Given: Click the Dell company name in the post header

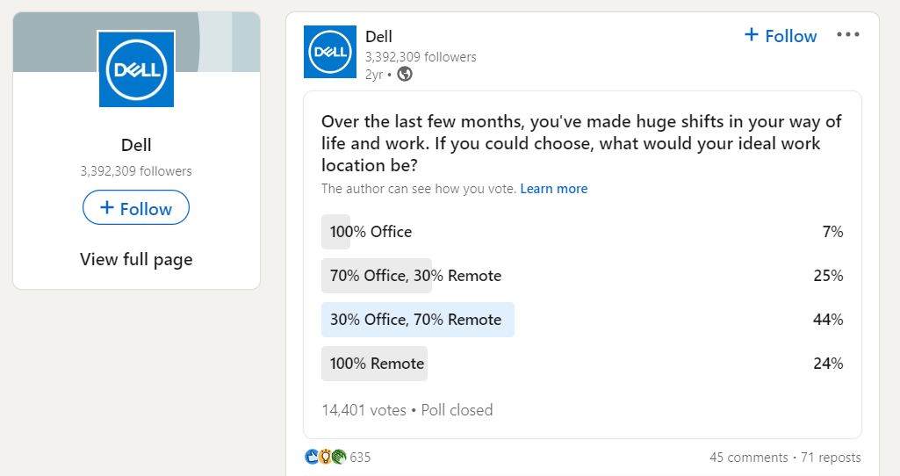Looking at the screenshot, I should pos(378,37).
